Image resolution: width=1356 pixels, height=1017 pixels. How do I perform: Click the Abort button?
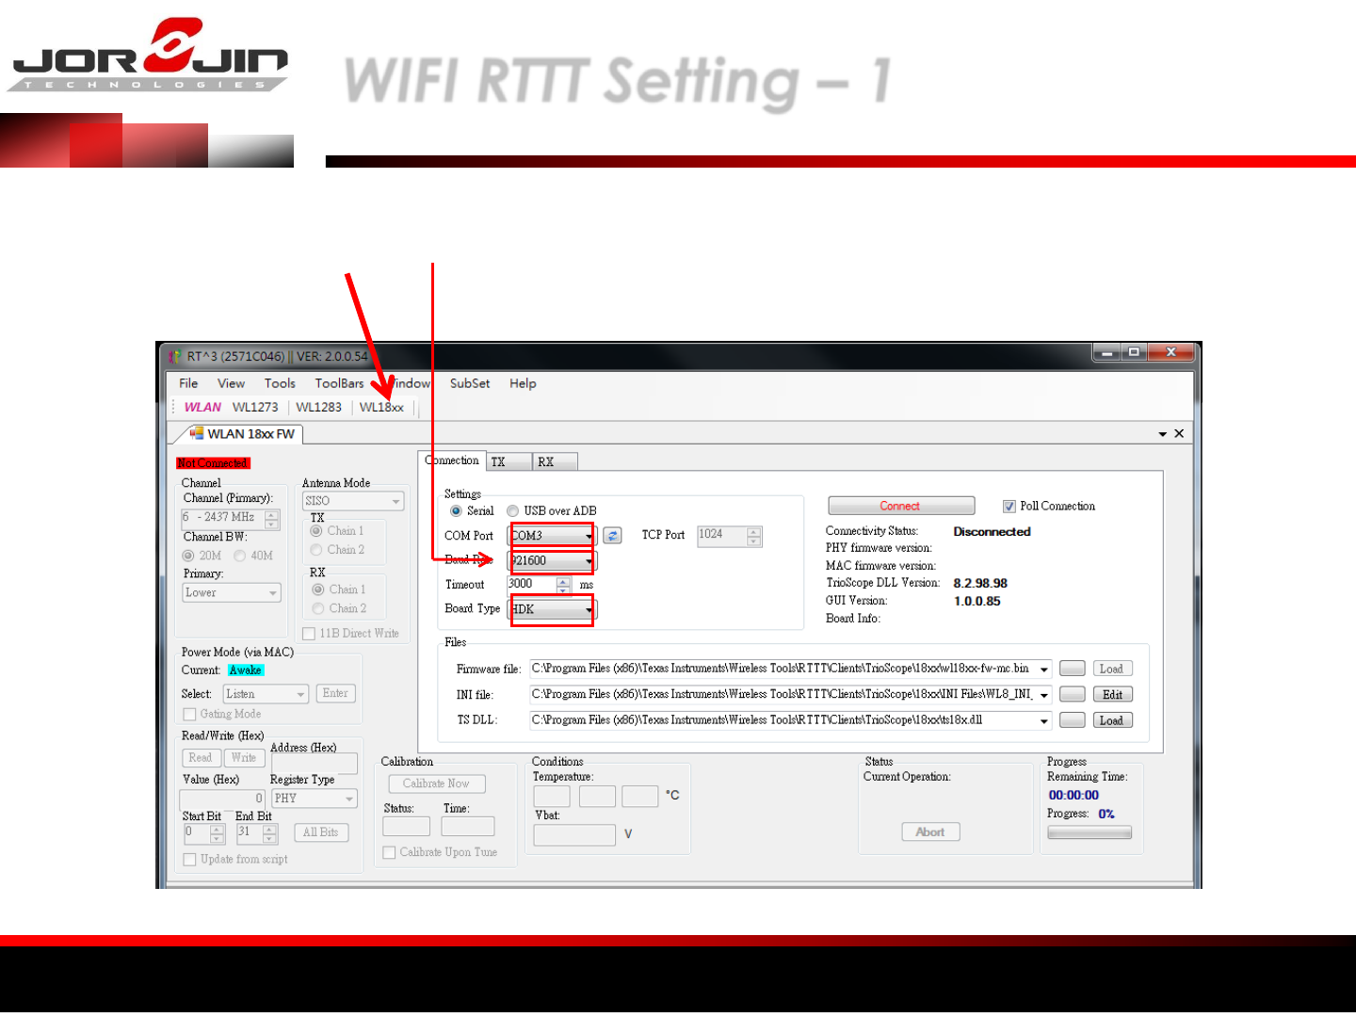pos(930,831)
